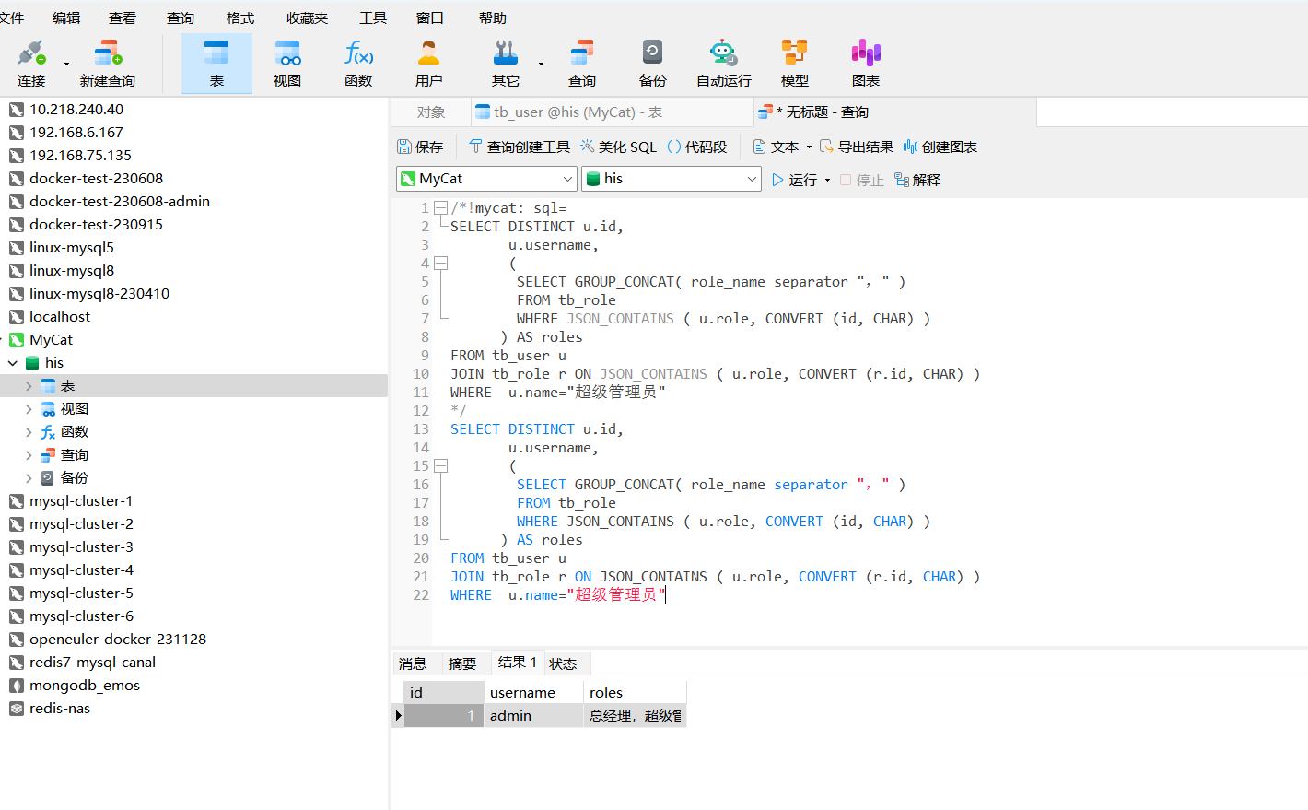Run the query with 运行
1308x810 pixels.
794,180
